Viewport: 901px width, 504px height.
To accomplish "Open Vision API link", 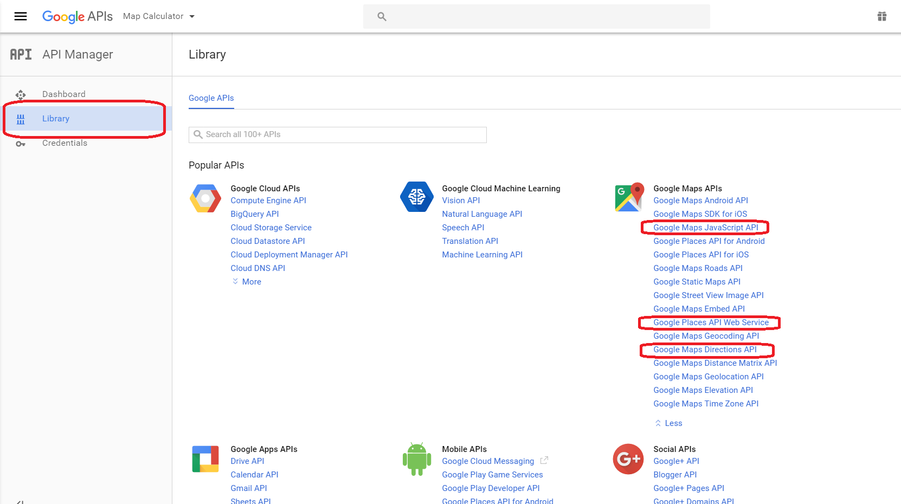I will 461,201.
